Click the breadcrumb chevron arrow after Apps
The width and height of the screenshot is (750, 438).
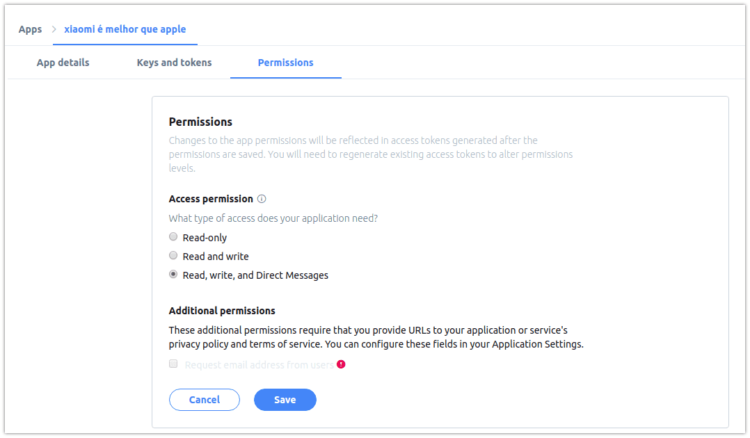coord(54,29)
